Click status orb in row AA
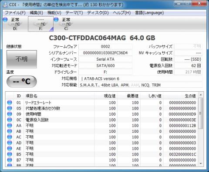 10,126
